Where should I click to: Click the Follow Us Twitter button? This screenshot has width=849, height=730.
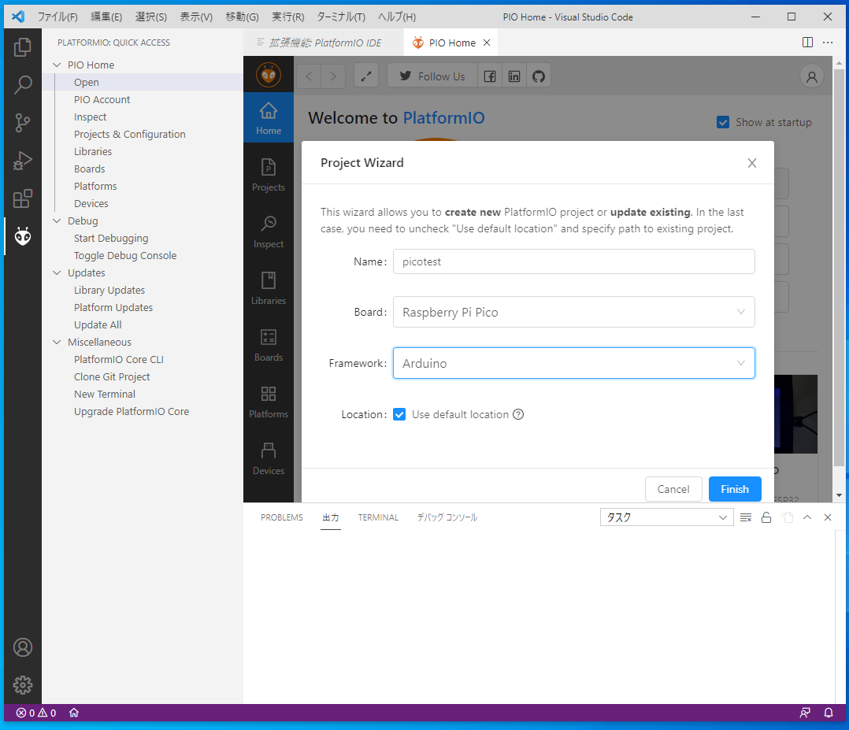click(432, 76)
